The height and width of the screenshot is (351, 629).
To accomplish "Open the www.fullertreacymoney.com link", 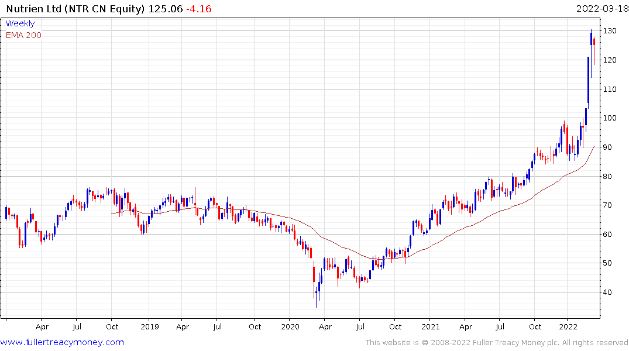I will coord(62,342).
